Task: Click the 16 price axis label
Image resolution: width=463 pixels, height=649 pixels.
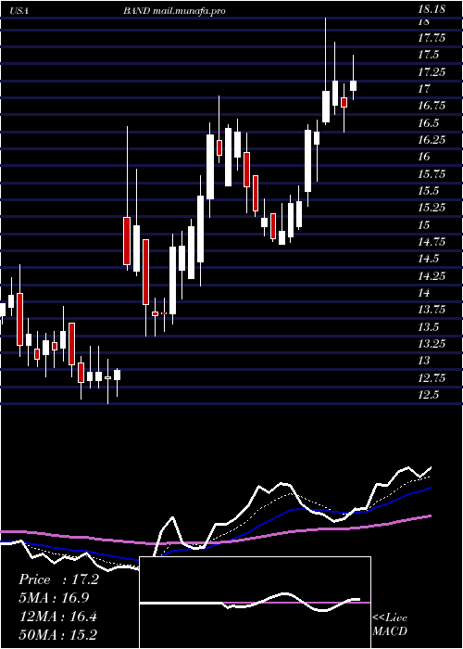Action: (x=424, y=157)
